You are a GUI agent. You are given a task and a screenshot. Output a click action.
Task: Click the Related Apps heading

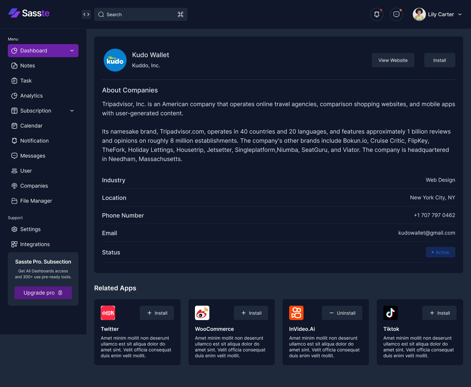point(115,288)
